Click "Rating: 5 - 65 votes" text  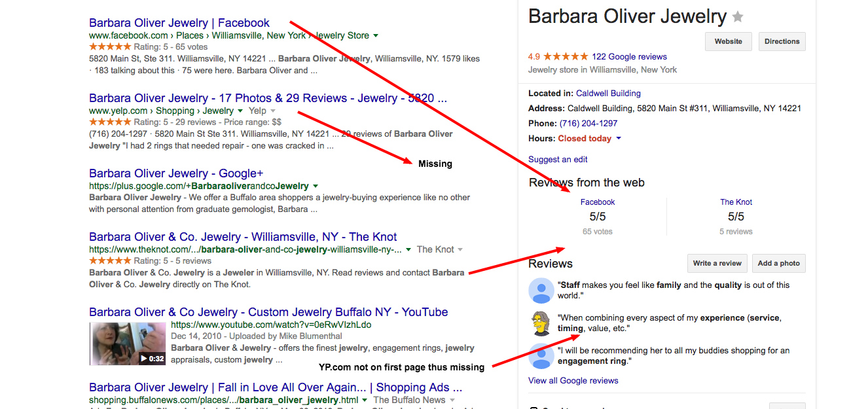(170, 47)
